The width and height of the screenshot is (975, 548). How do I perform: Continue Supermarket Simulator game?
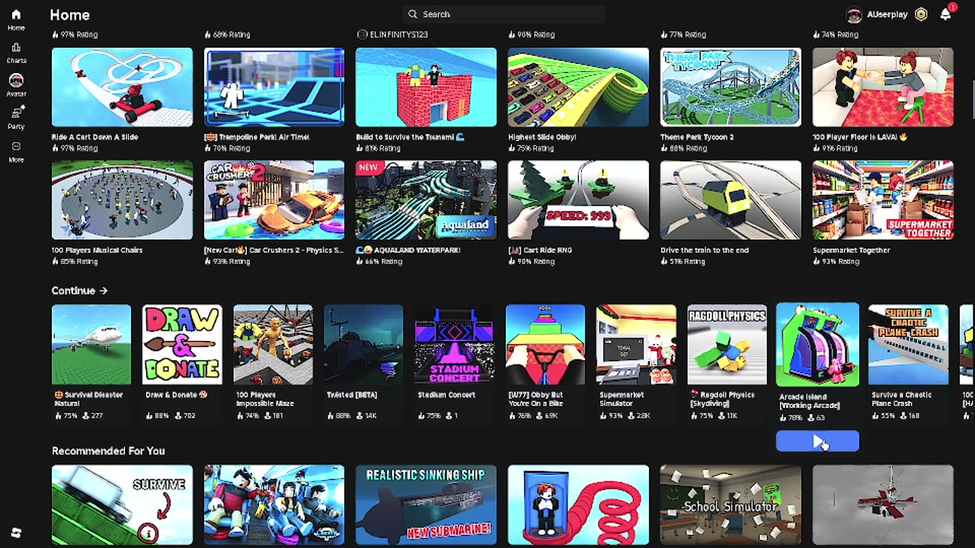pyautogui.click(x=636, y=345)
